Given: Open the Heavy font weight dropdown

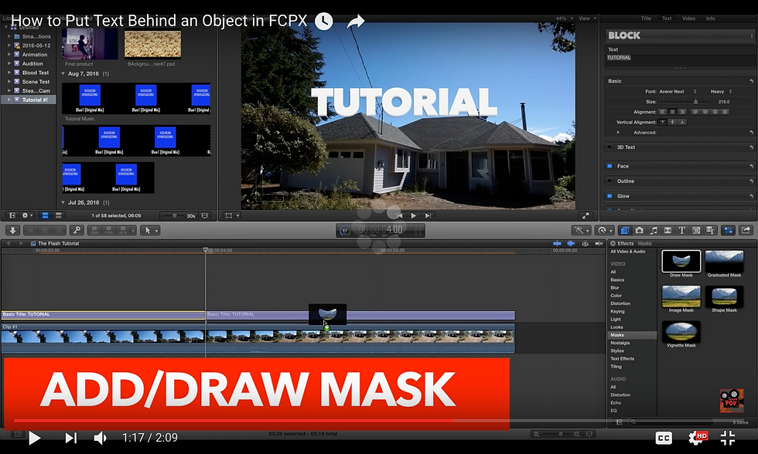Looking at the screenshot, I should pos(721,92).
